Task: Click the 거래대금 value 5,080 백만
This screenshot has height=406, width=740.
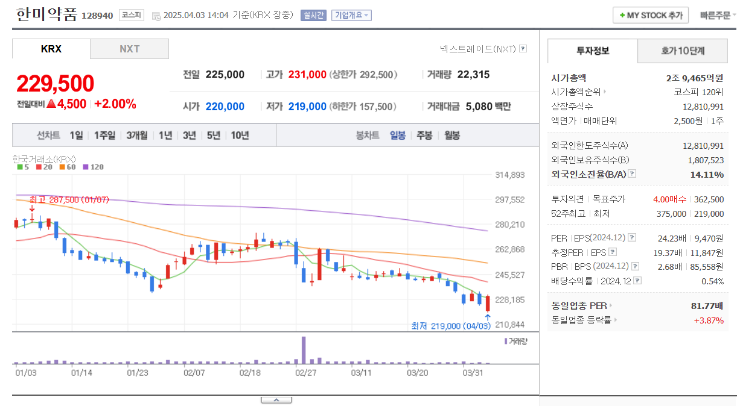Action: click(488, 107)
